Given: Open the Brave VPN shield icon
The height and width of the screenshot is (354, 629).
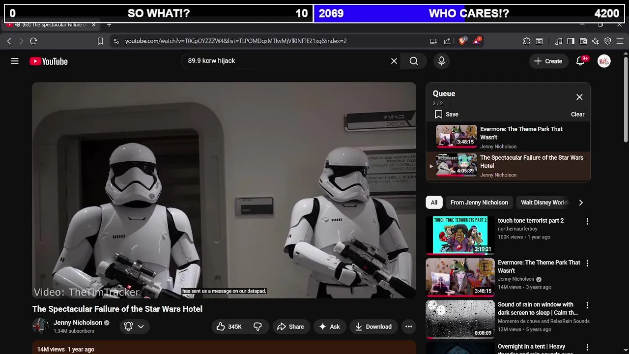Looking at the screenshot, I should click(x=608, y=41).
